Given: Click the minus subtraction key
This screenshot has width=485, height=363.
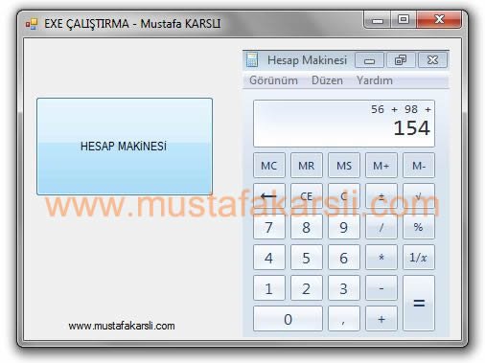Looking at the screenshot, I should (x=381, y=288).
